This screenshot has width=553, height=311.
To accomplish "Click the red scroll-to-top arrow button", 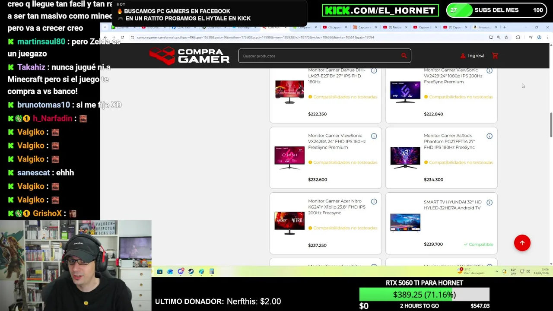I will 522,243.
